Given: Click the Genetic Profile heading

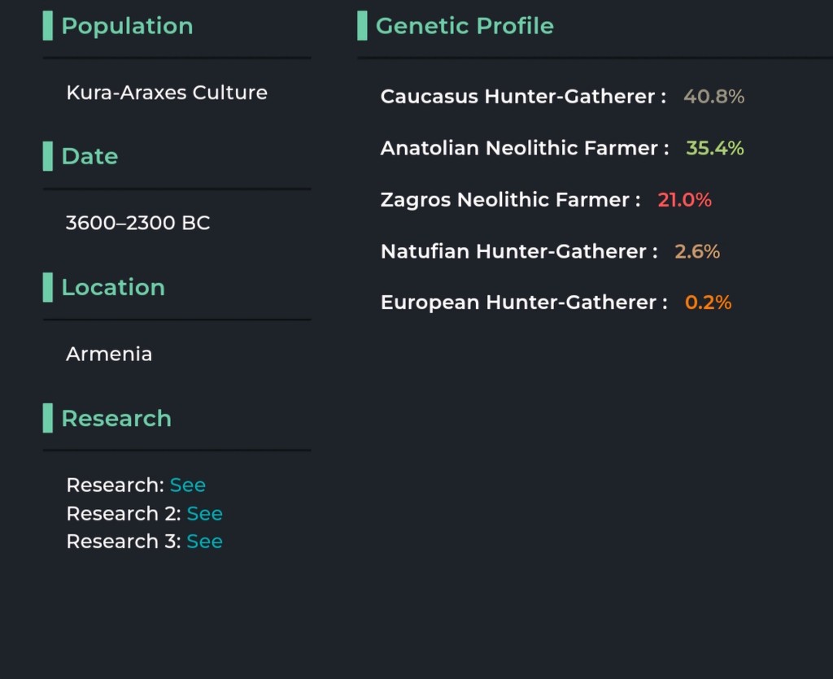Looking at the screenshot, I should (x=464, y=26).
